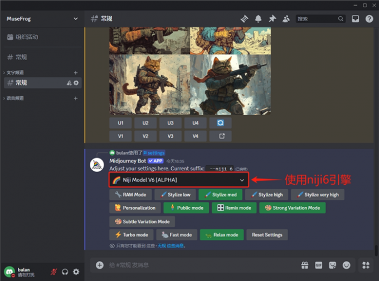This screenshot has height=281, width=379.
Task: Open the emoji picker
Action: pos(346,265)
